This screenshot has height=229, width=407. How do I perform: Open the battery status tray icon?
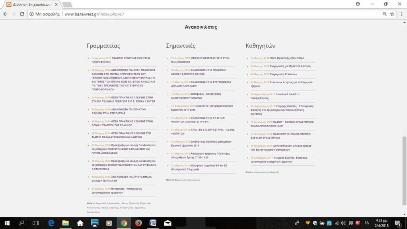pos(322,223)
